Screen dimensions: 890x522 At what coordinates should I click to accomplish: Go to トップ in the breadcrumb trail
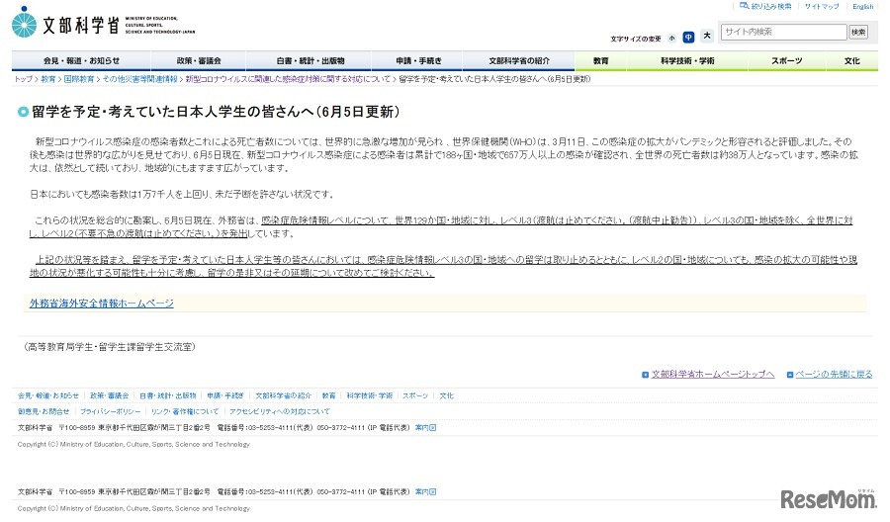click(24, 79)
